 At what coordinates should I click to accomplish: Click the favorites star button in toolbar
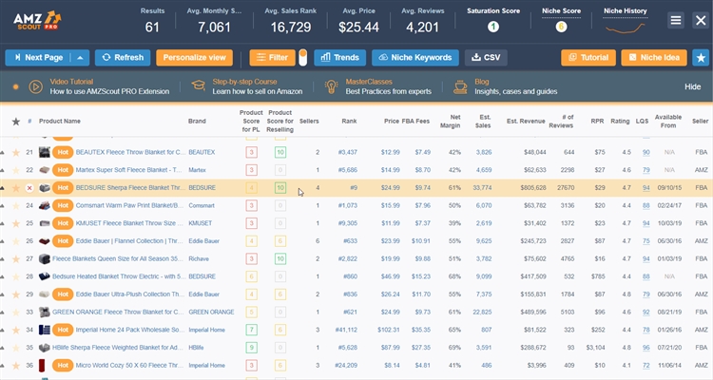(x=700, y=57)
